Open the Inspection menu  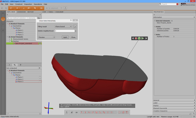(28, 4)
